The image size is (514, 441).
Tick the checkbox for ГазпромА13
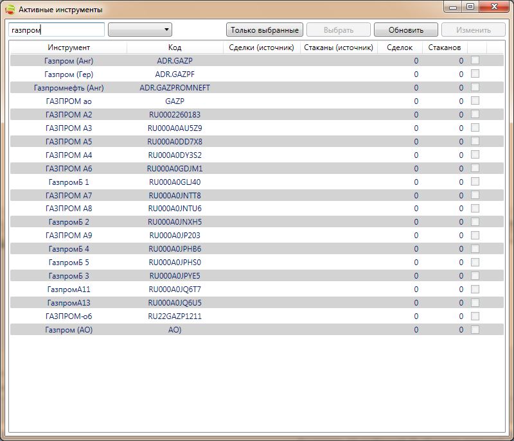point(475,302)
